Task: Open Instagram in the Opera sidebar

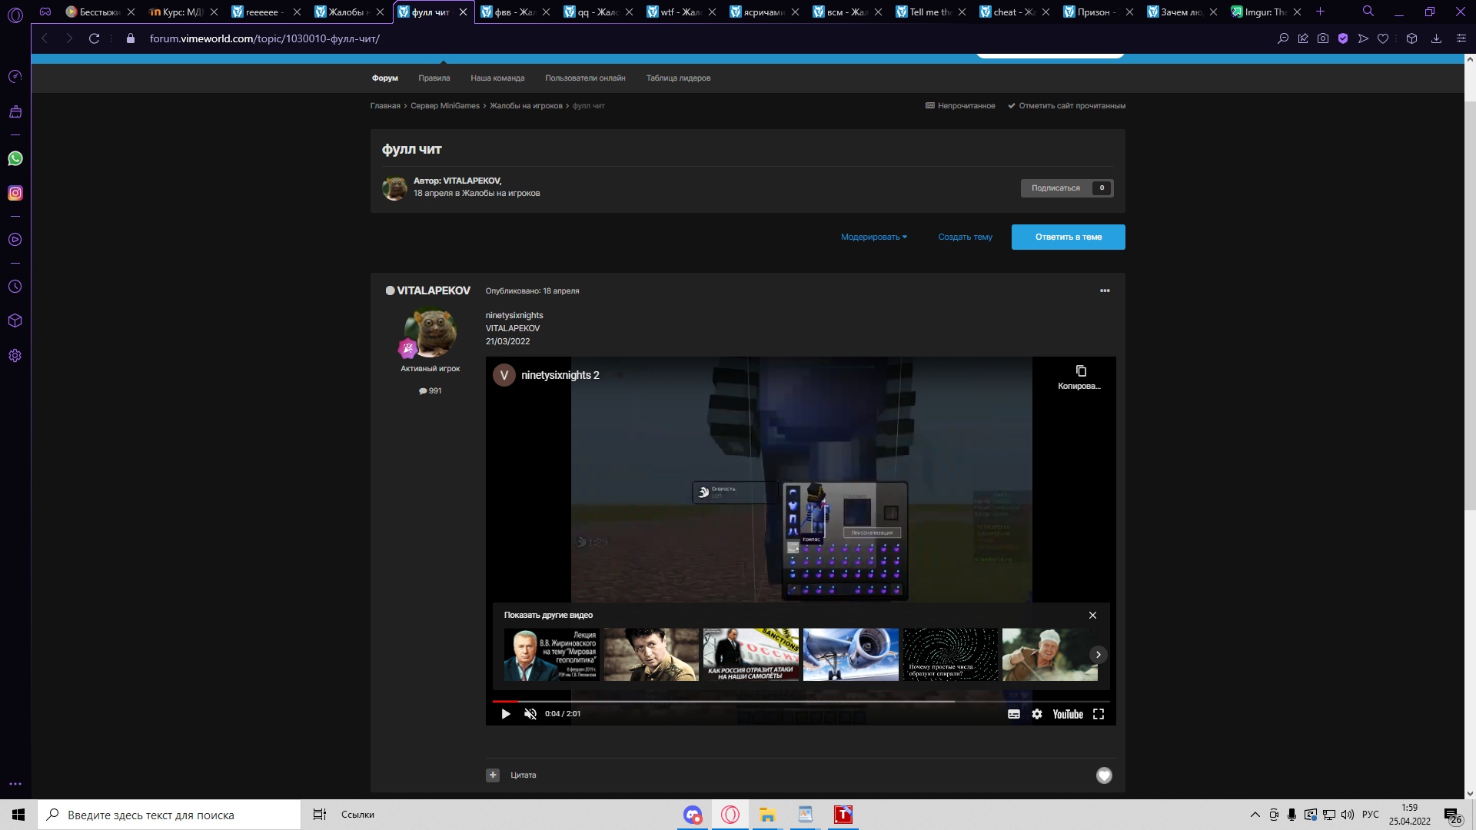Action: [15, 193]
